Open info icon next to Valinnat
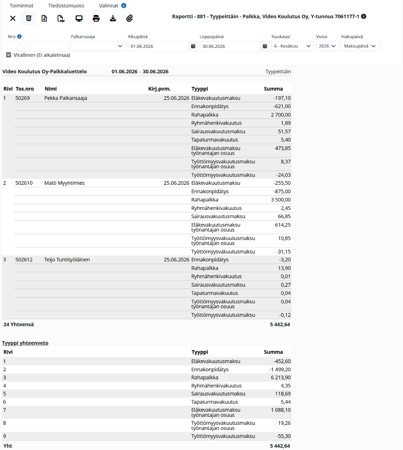 coord(124,5)
